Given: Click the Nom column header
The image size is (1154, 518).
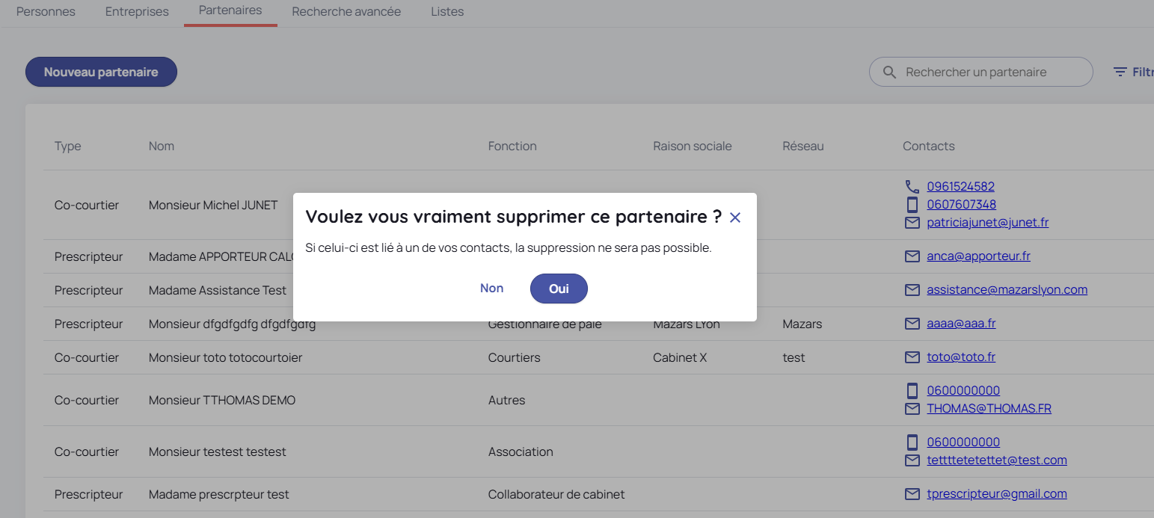Looking at the screenshot, I should 162,147.
